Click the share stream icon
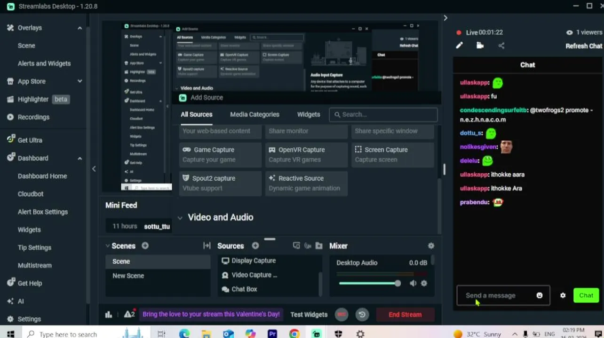604x338 pixels. [501, 46]
